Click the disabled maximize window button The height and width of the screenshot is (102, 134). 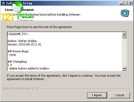click(126, 3)
